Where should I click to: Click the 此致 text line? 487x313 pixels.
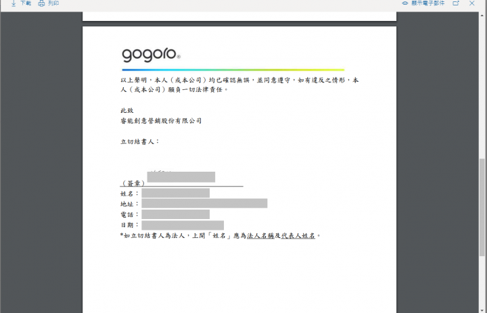[127, 110]
